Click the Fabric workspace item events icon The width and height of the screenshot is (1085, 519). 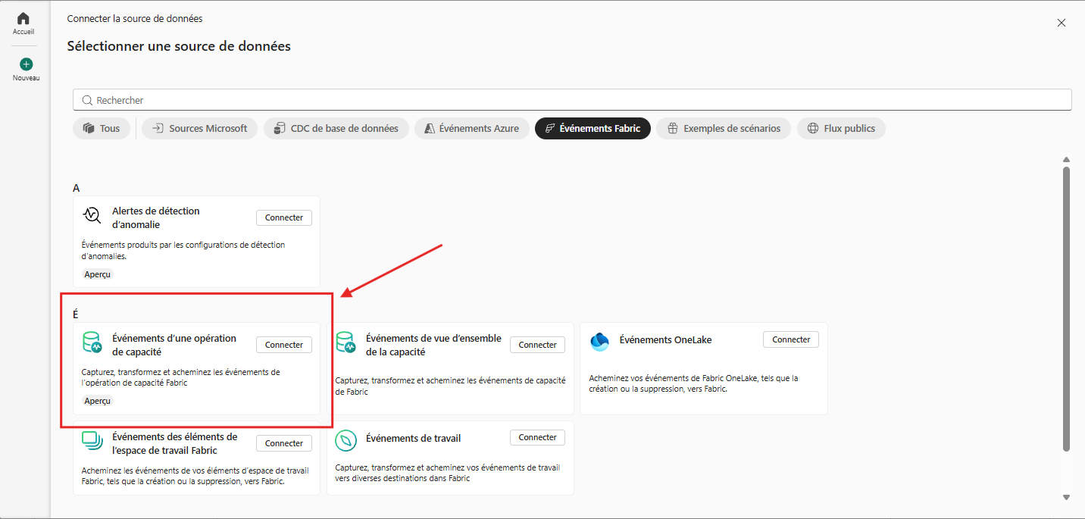coord(92,440)
